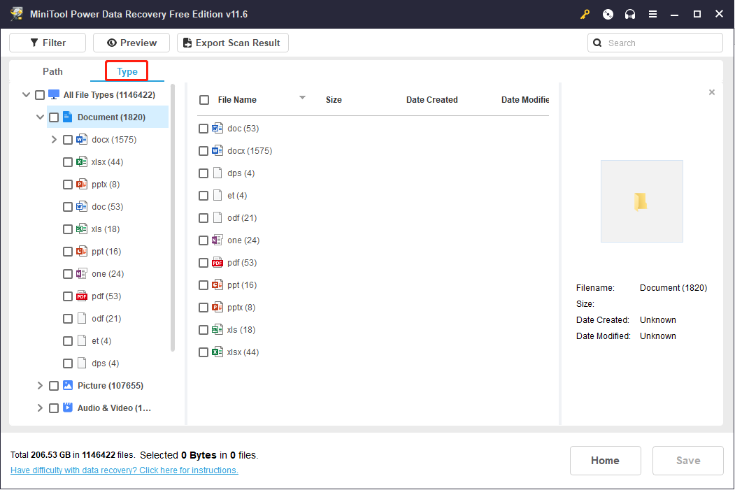This screenshot has width=735, height=490.
Task: Click the Search input field
Action: tap(662, 43)
